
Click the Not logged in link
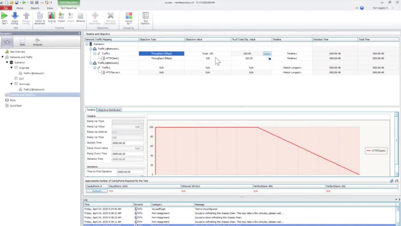380,8
